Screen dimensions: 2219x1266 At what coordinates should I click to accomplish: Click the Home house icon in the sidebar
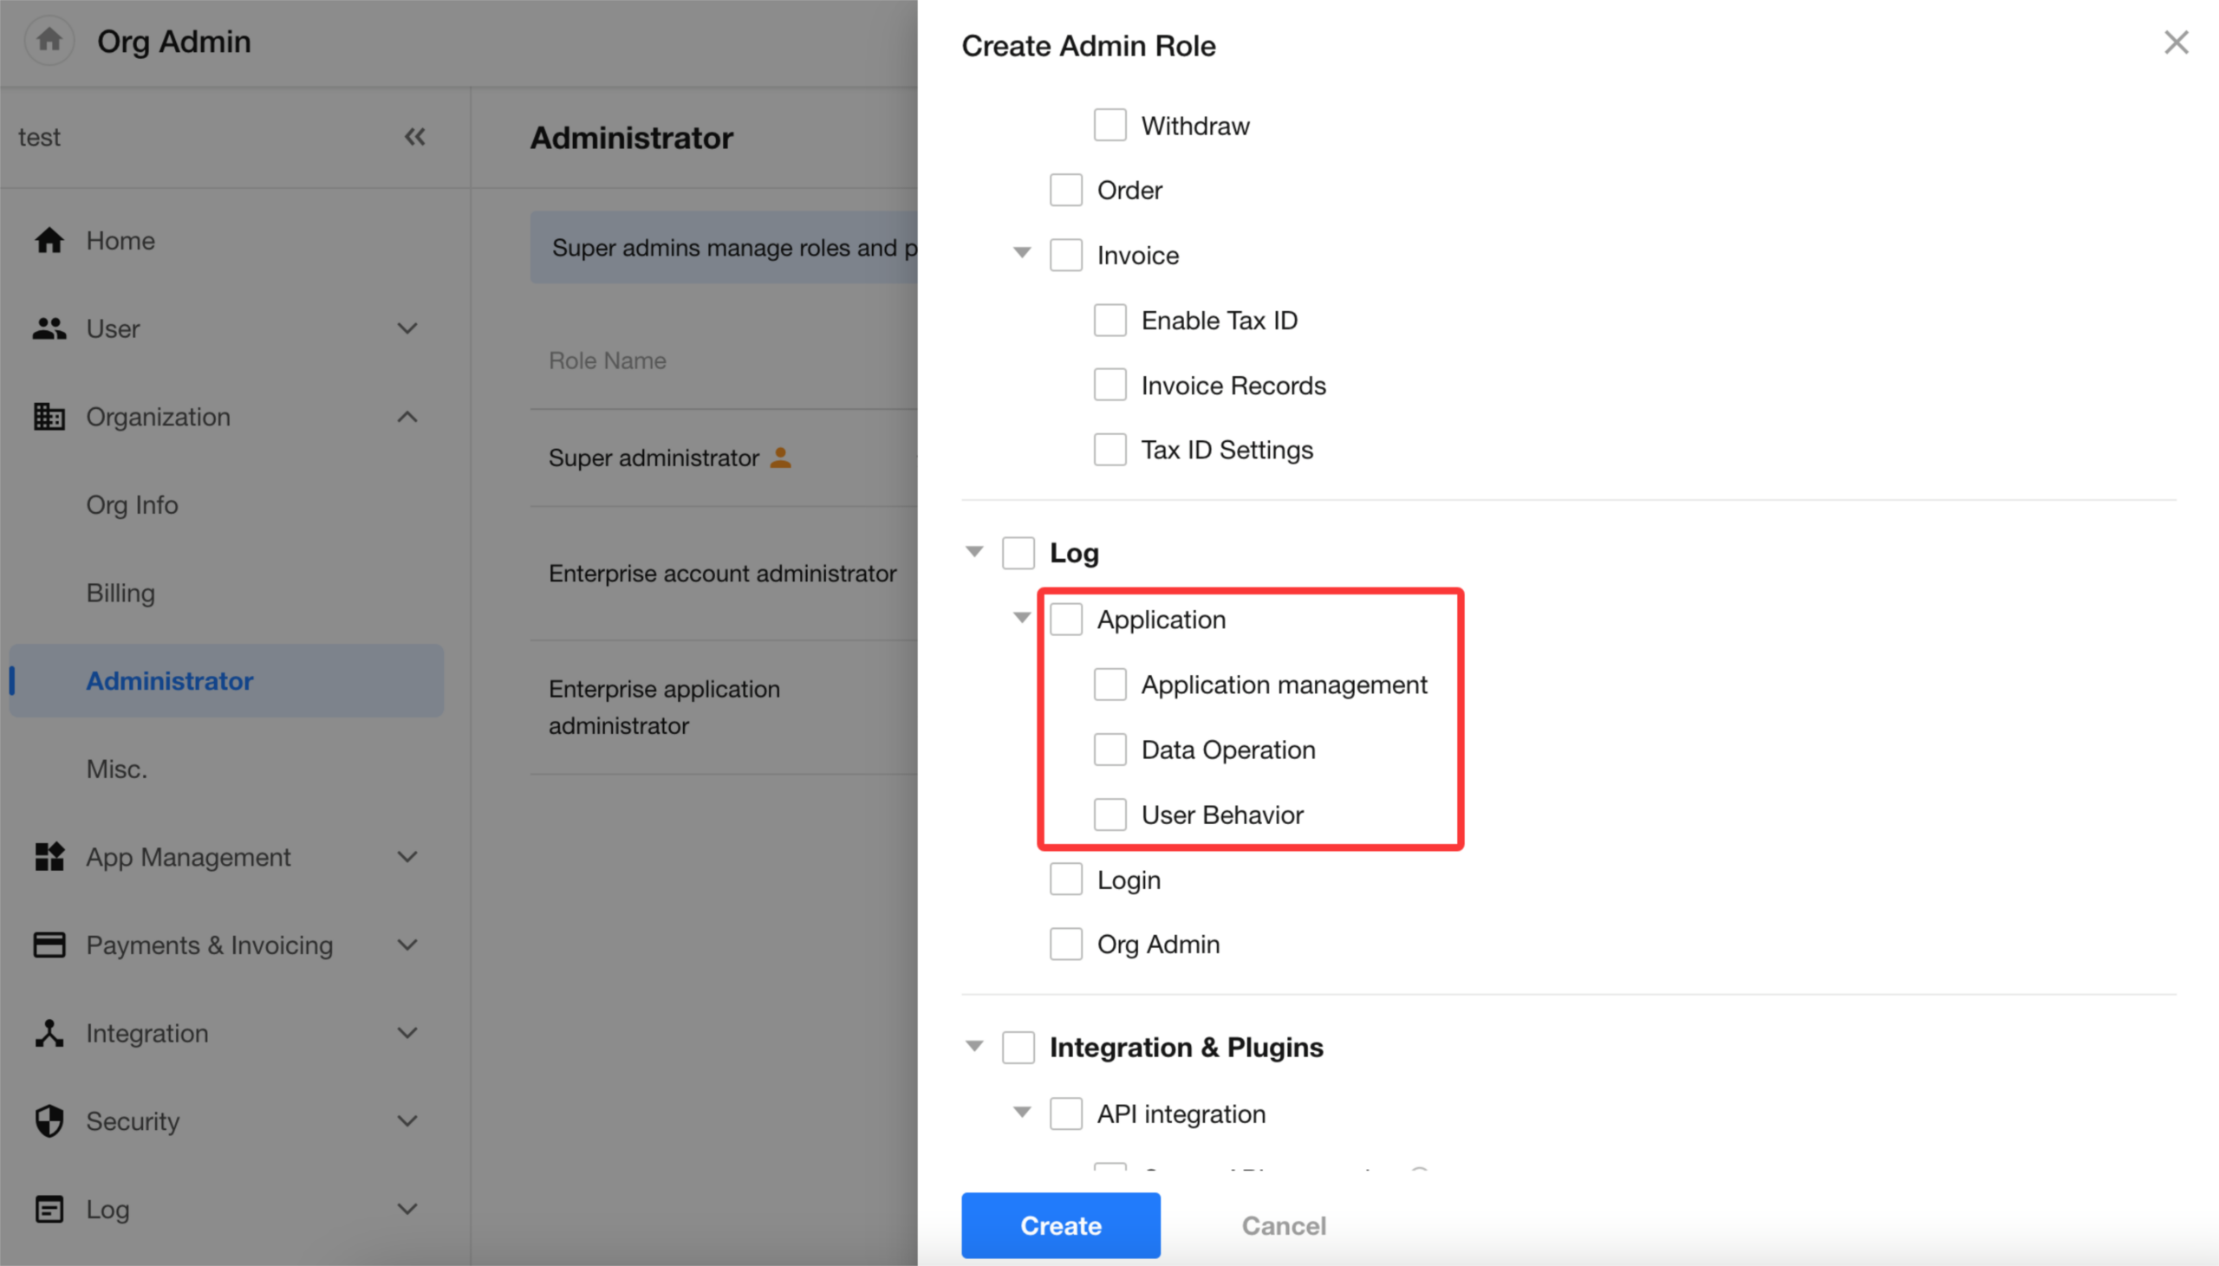pos(49,240)
